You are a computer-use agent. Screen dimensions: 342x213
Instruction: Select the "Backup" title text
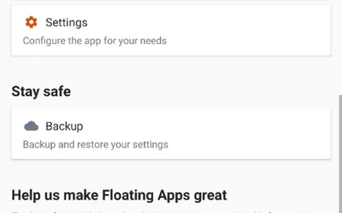pyautogui.click(x=64, y=126)
